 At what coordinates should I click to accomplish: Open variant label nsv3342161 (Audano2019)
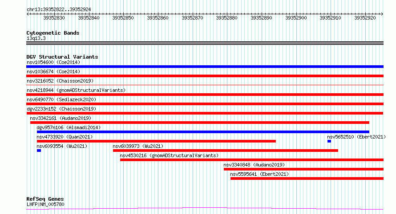[x=61, y=118]
